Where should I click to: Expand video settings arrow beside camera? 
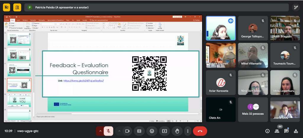[x=119, y=131]
